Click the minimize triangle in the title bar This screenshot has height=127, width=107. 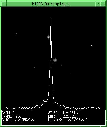[98, 4]
